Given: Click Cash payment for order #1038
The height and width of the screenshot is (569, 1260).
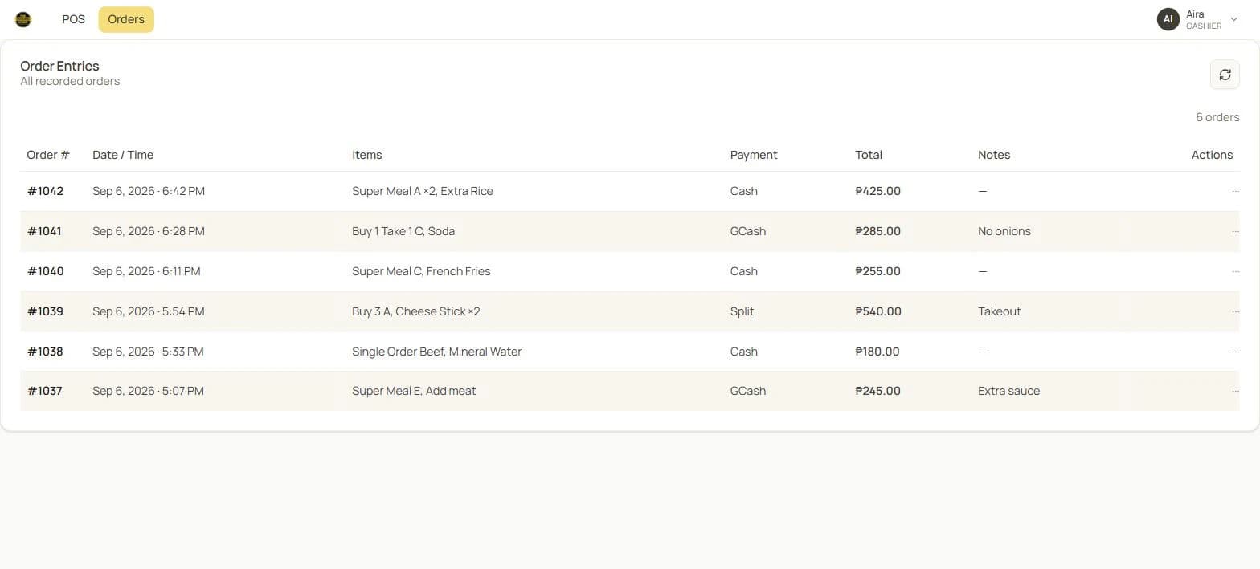Looking at the screenshot, I should [744, 352].
